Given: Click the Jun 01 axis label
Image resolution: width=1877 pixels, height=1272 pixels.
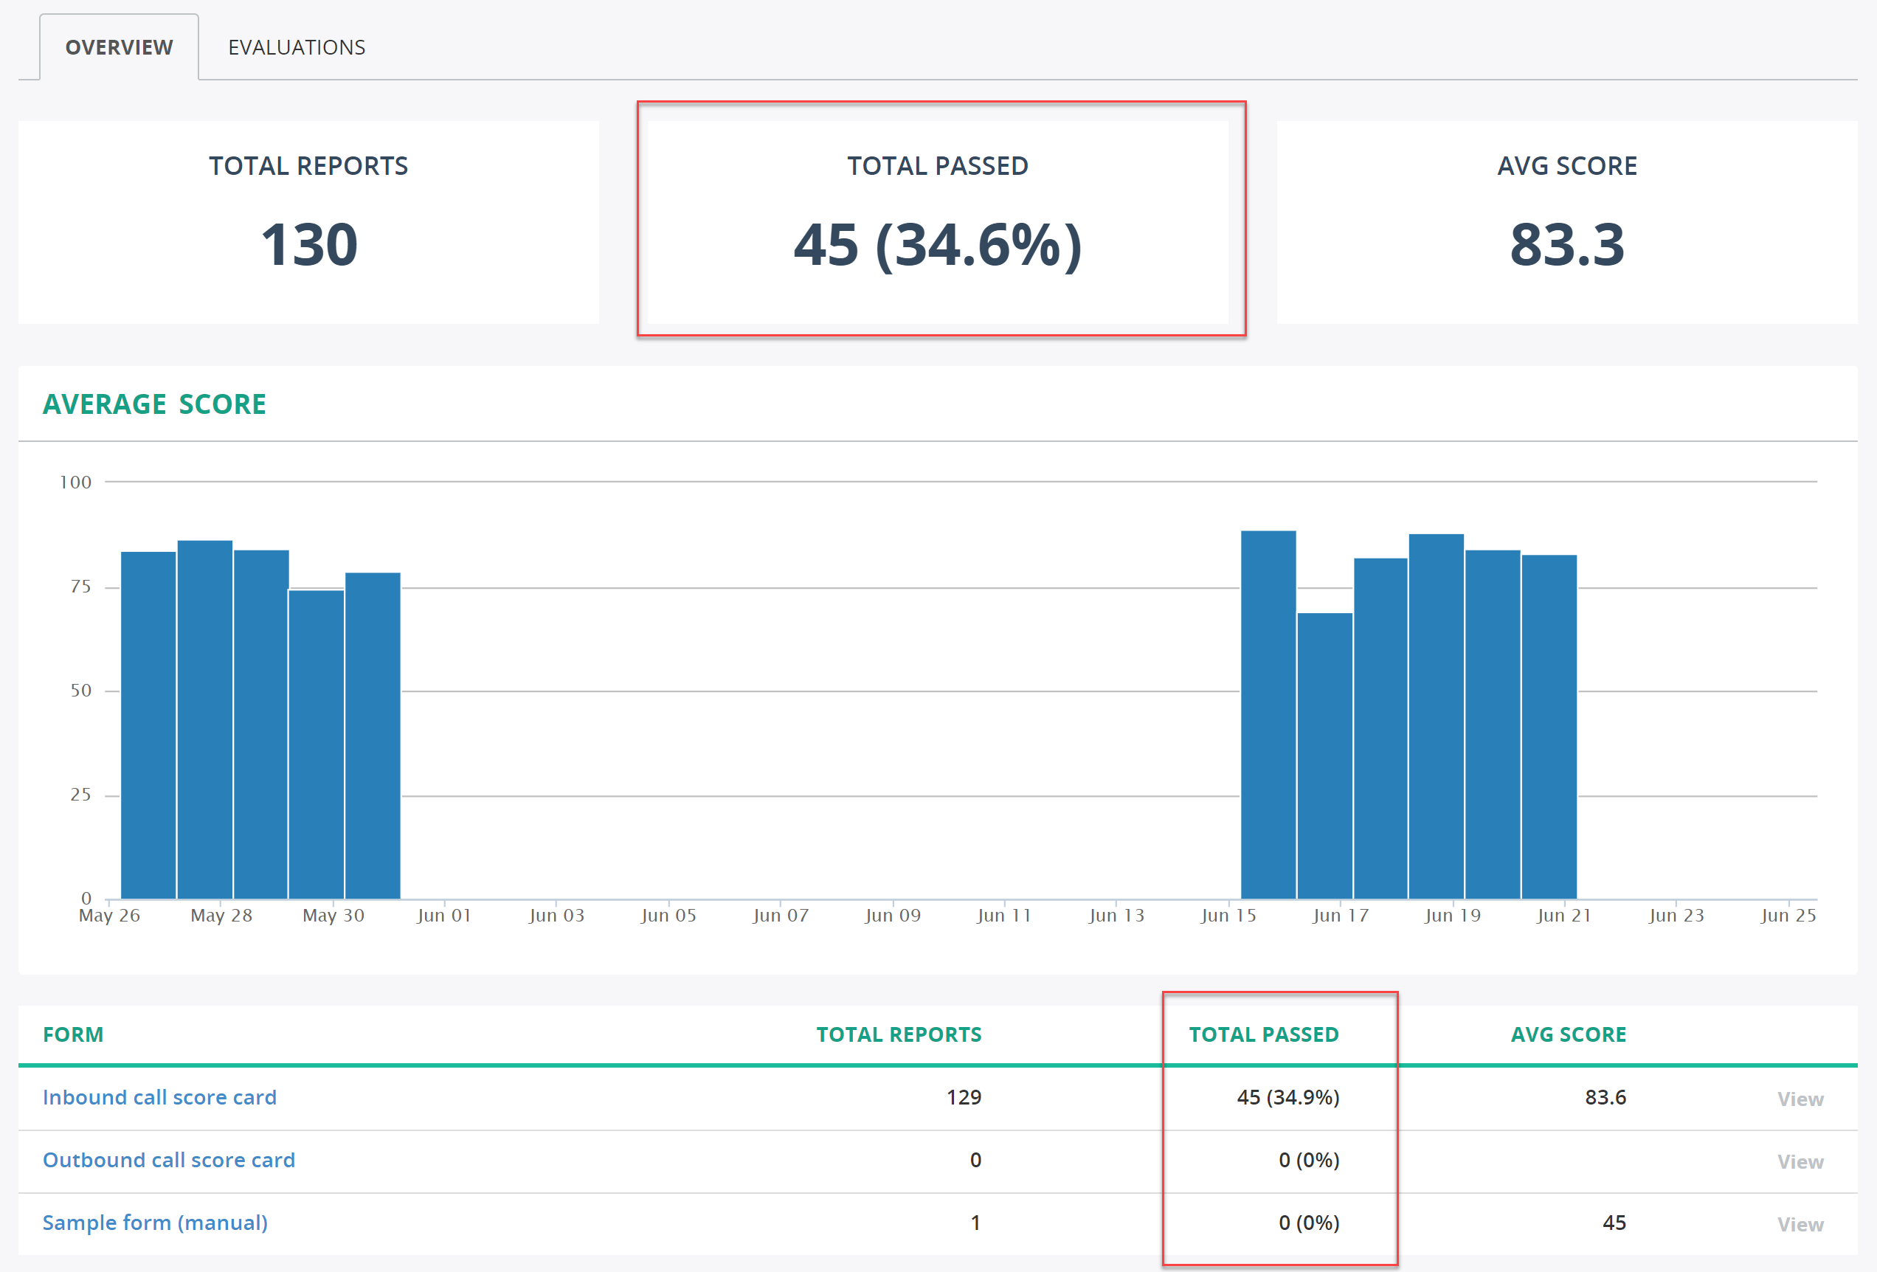Looking at the screenshot, I should coord(444,915).
